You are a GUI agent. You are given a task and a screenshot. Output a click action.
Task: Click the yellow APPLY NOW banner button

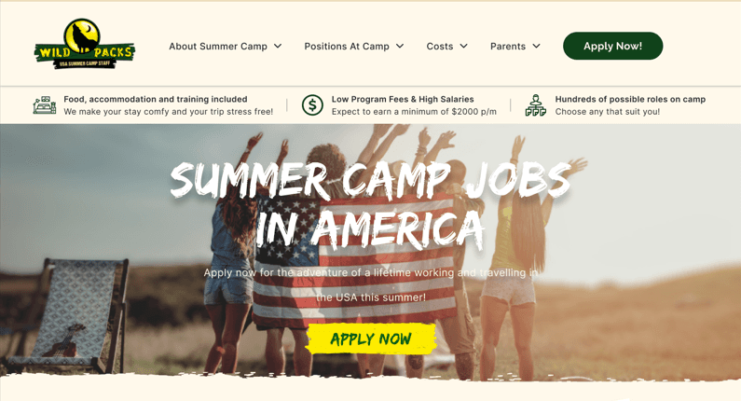click(371, 339)
